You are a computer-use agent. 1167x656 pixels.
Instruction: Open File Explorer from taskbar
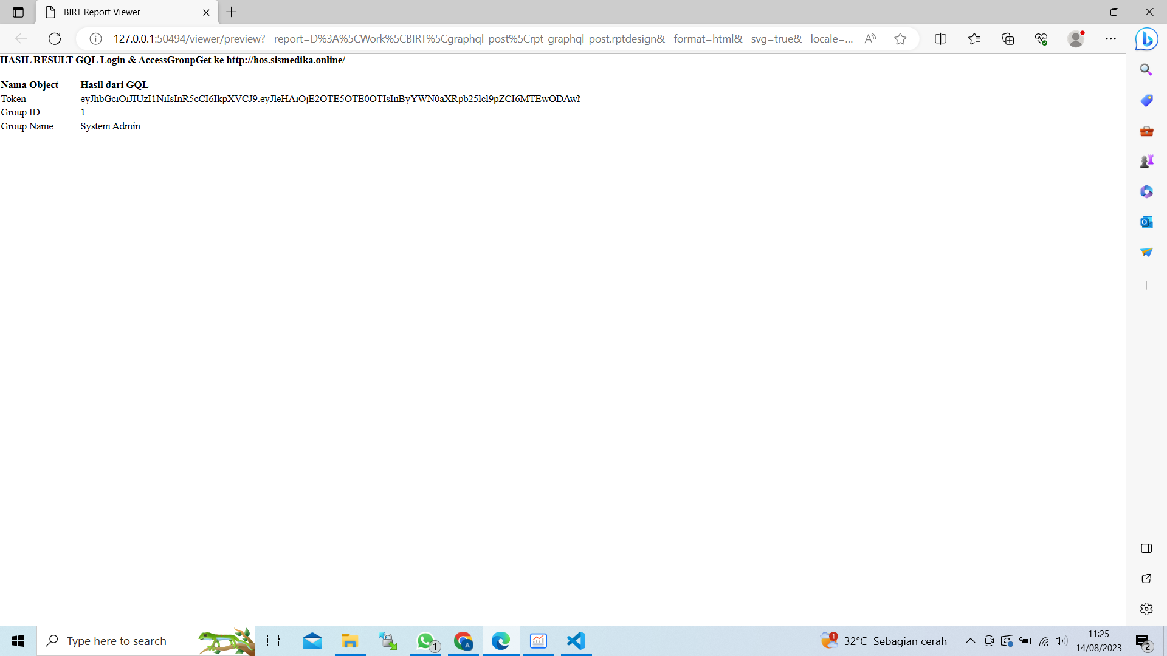349,641
